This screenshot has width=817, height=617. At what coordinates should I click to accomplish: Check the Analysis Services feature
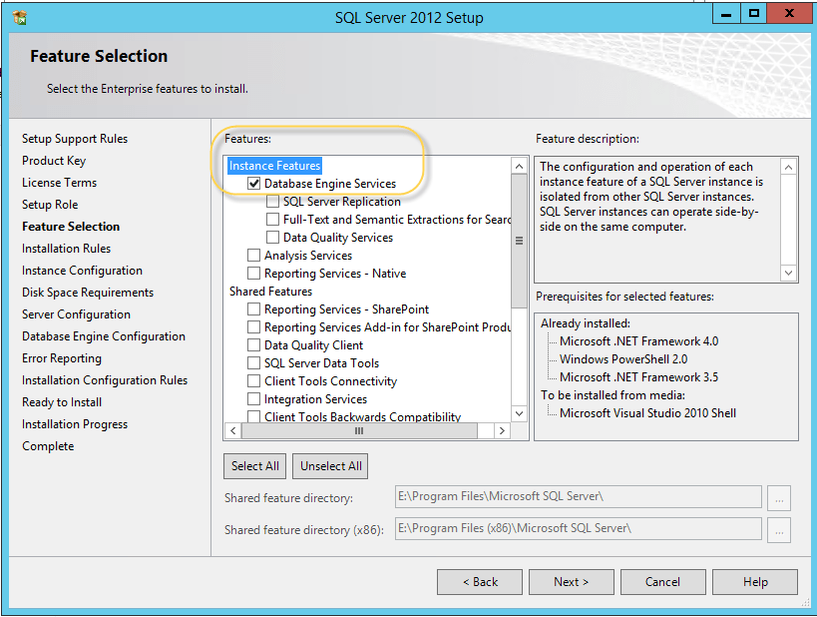tap(254, 256)
